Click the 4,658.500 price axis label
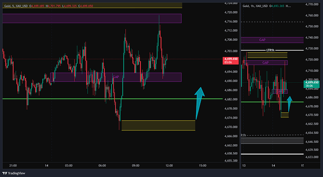Screen dimensions: 323x177 coord(231,154)
